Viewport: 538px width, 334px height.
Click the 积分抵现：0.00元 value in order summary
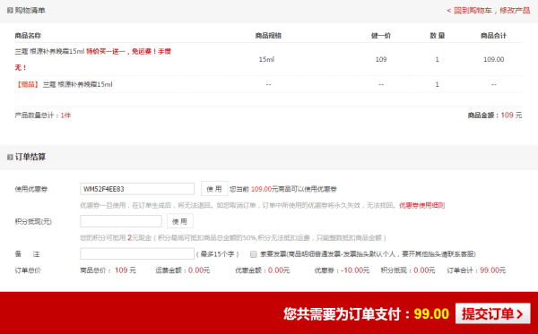point(408,270)
